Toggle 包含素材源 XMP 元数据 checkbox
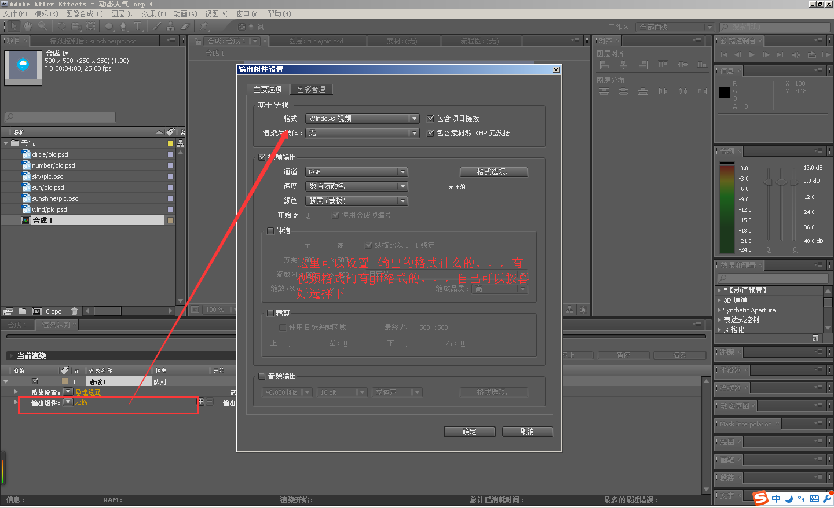Screen dimensions: 834x508 click(430, 132)
